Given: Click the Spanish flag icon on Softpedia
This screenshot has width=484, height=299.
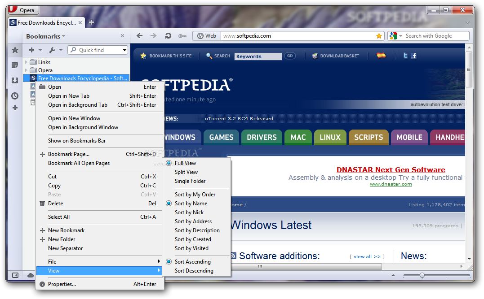Looking at the screenshot, I should coord(381,56).
